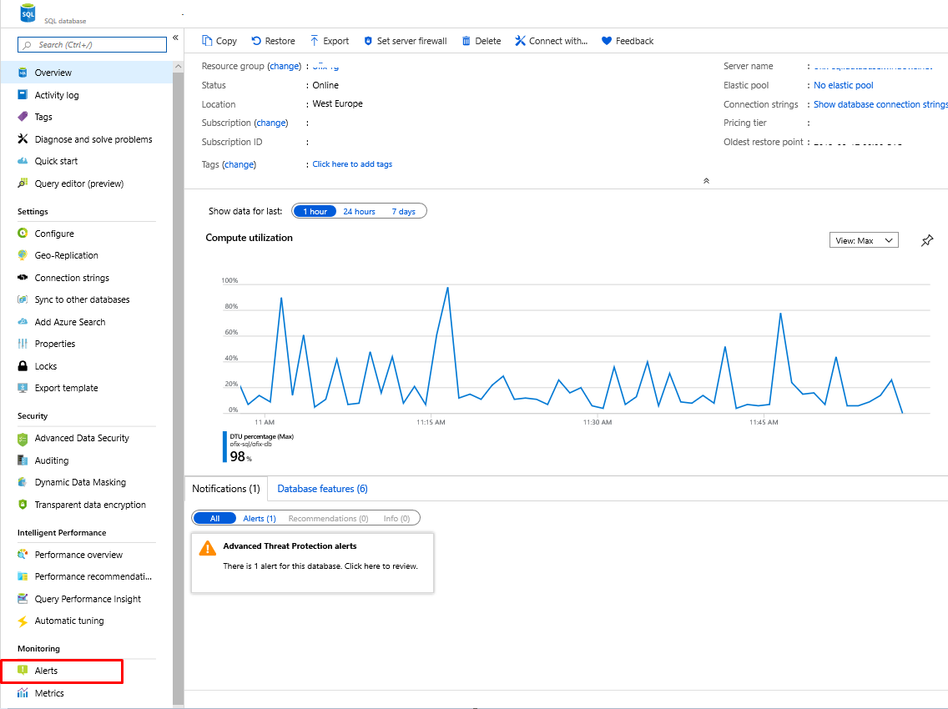Show data for last 24 hours

point(359,211)
